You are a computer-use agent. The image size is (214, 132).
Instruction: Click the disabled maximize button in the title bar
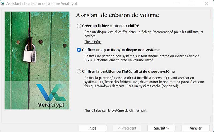[192, 3]
